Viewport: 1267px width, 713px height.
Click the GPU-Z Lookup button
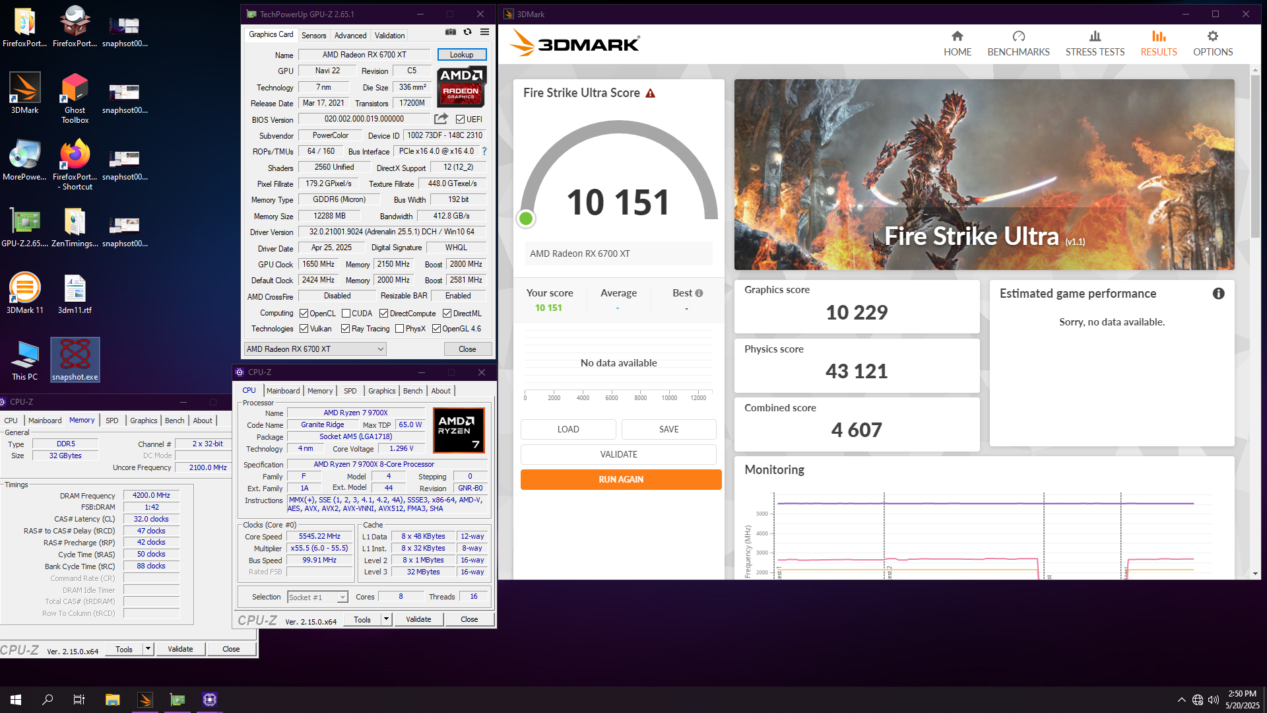coord(461,55)
